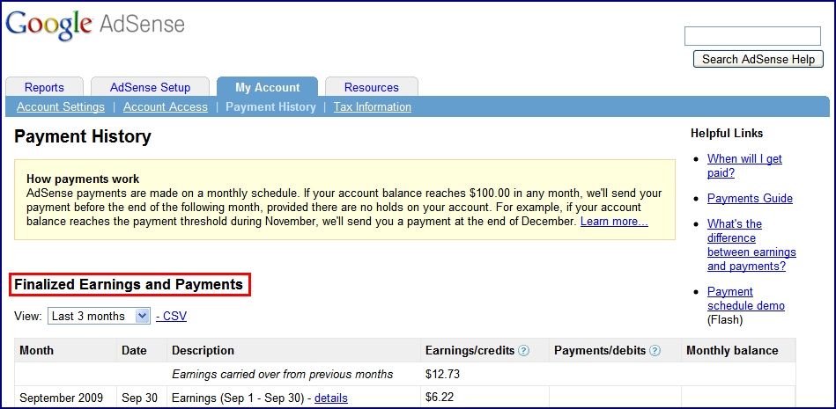
Task: Go to Account Settings subpage
Action: pyautogui.click(x=61, y=107)
